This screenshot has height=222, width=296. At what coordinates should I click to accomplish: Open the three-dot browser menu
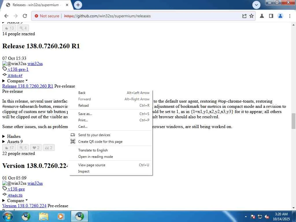[290, 16]
